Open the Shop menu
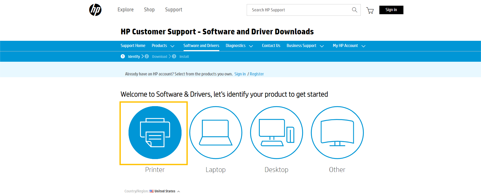This screenshot has width=481, height=196. pyautogui.click(x=149, y=10)
